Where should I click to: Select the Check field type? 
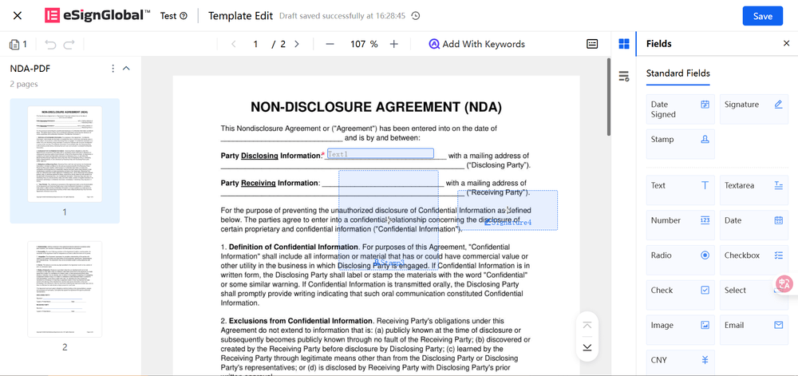click(x=680, y=291)
